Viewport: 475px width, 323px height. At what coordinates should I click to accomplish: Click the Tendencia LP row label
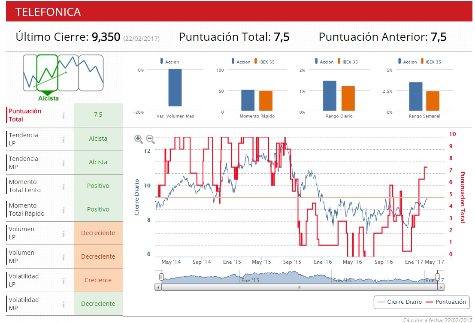point(23,139)
